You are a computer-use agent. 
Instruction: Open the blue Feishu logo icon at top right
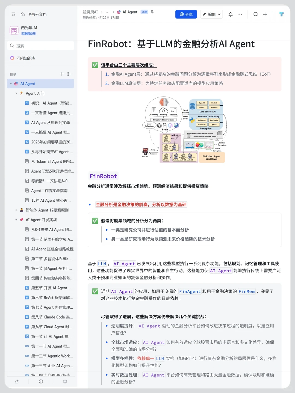tap(282, 14)
